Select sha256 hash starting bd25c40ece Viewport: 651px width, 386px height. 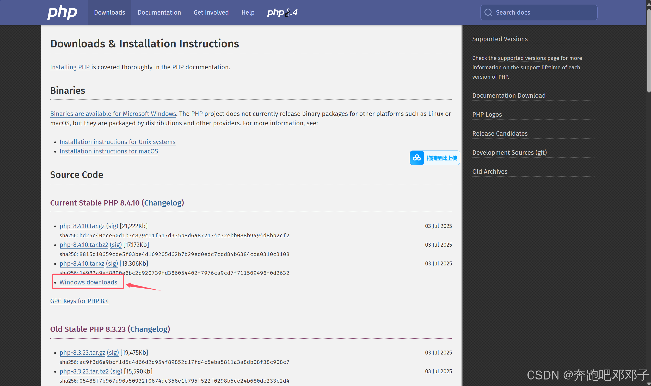tap(184, 235)
